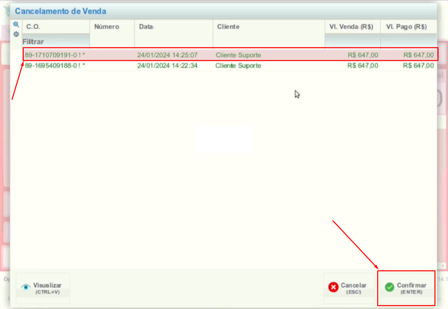Click the Cliente column header
This screenshot has height=309, width=448.
pos(228,27)
